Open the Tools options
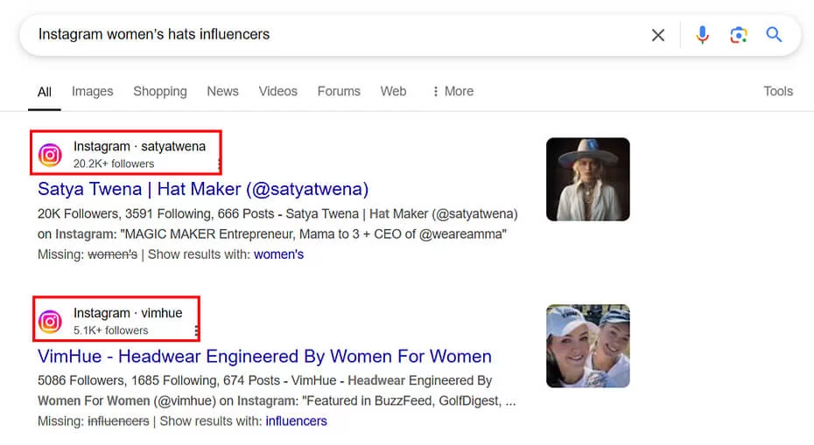The width and height of the screenshot is (814, 445). 777,91
